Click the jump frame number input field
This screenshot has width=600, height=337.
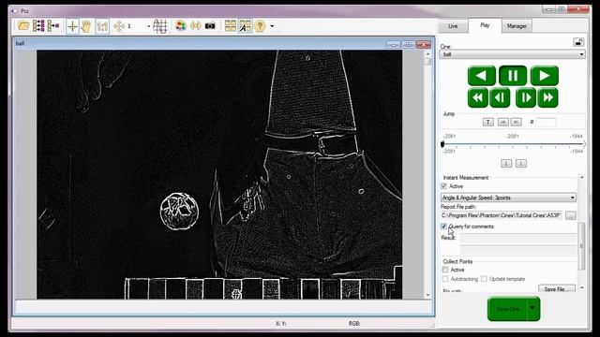(546, 123)
